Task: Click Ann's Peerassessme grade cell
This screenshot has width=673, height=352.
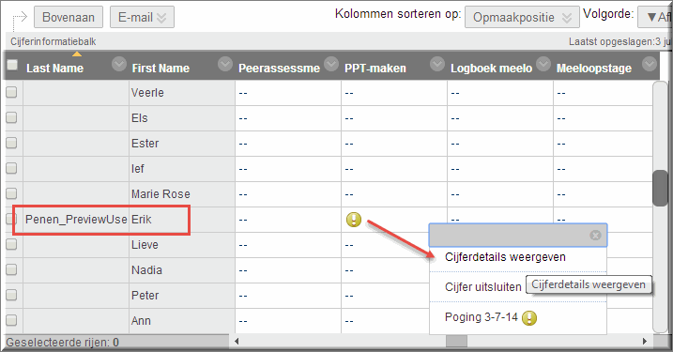Action: (x=288, y=321)
